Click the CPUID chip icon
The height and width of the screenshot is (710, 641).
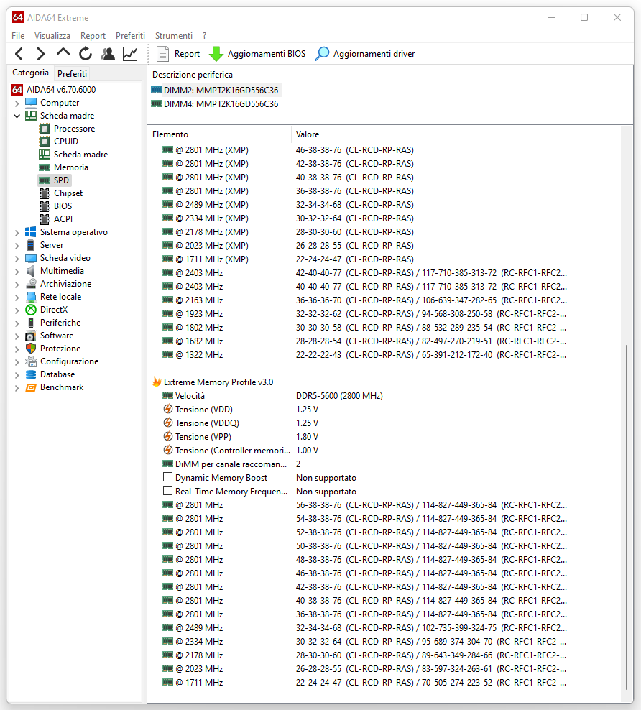click(x=45, y=142)
